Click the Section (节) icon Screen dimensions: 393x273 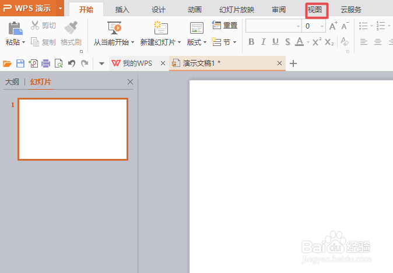[216, 42]
